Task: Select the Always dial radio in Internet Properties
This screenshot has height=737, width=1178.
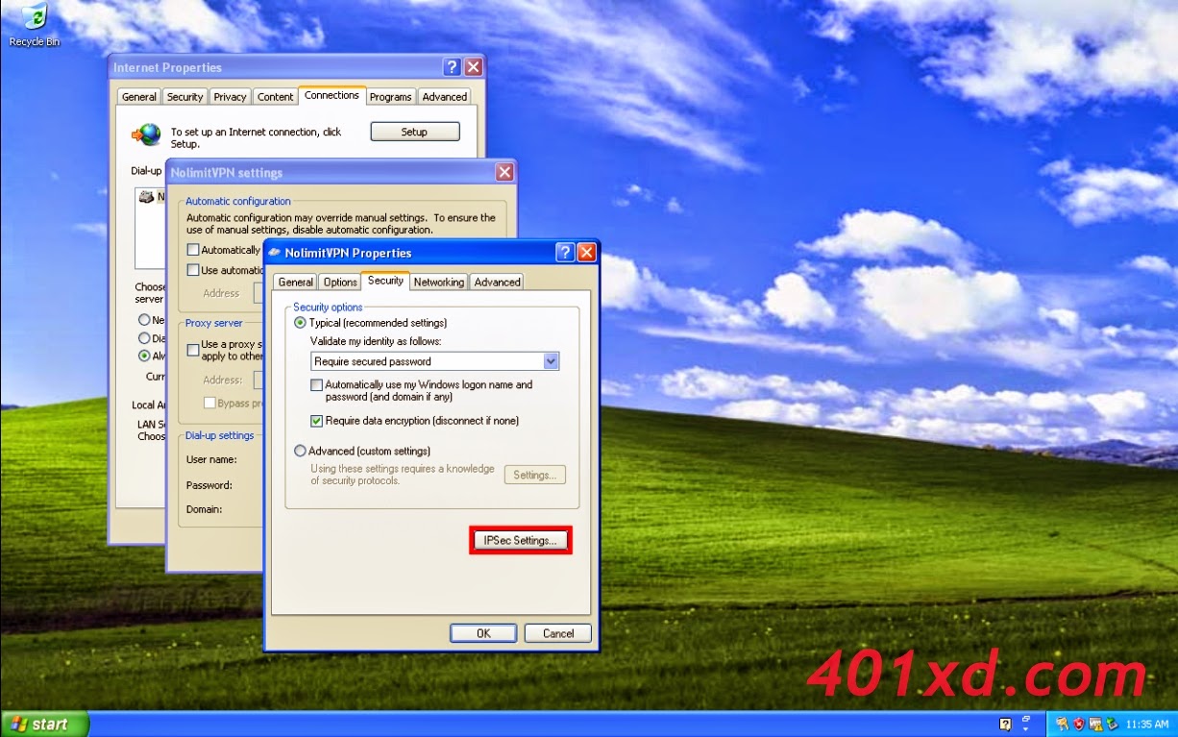Action: point(144,356)
